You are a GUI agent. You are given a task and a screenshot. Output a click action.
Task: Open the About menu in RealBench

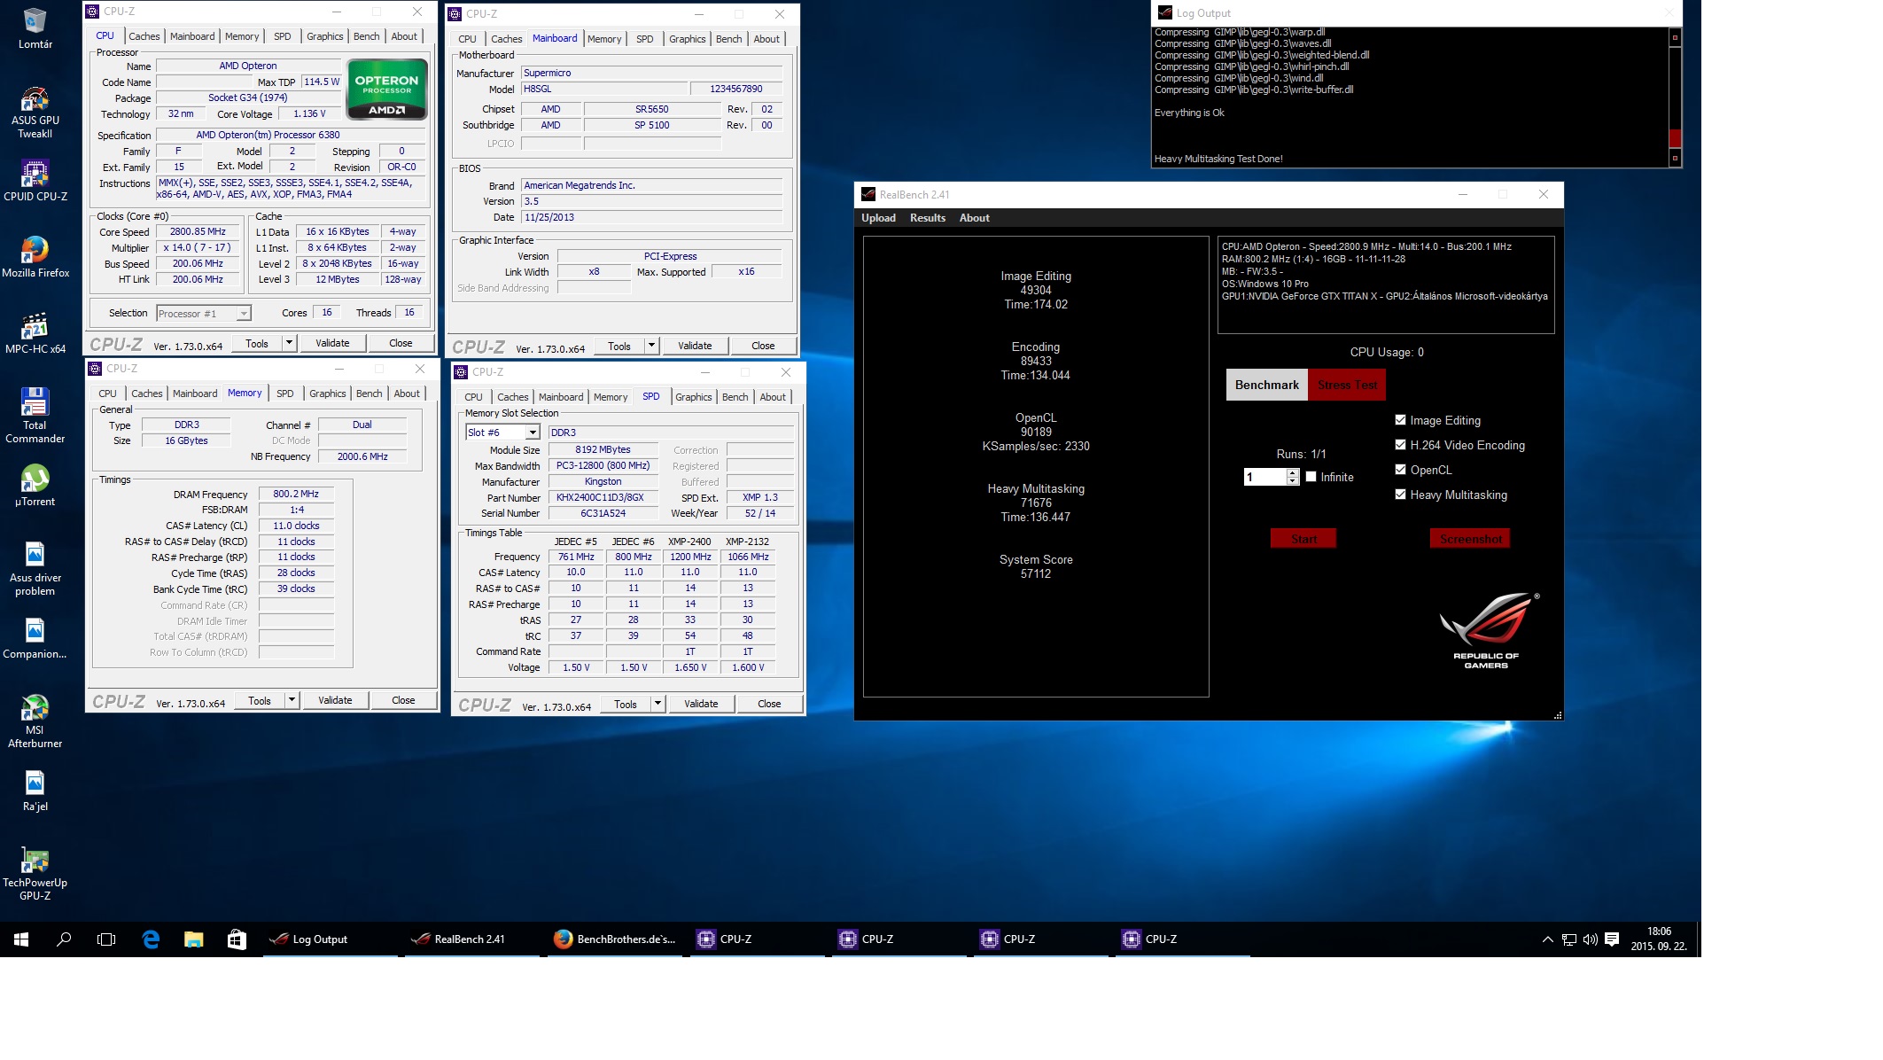coord(974,218)
